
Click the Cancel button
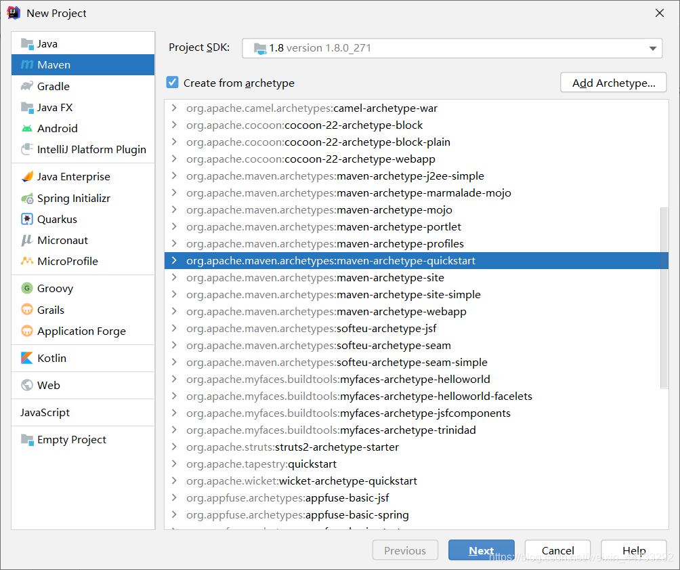pos(557,550)
